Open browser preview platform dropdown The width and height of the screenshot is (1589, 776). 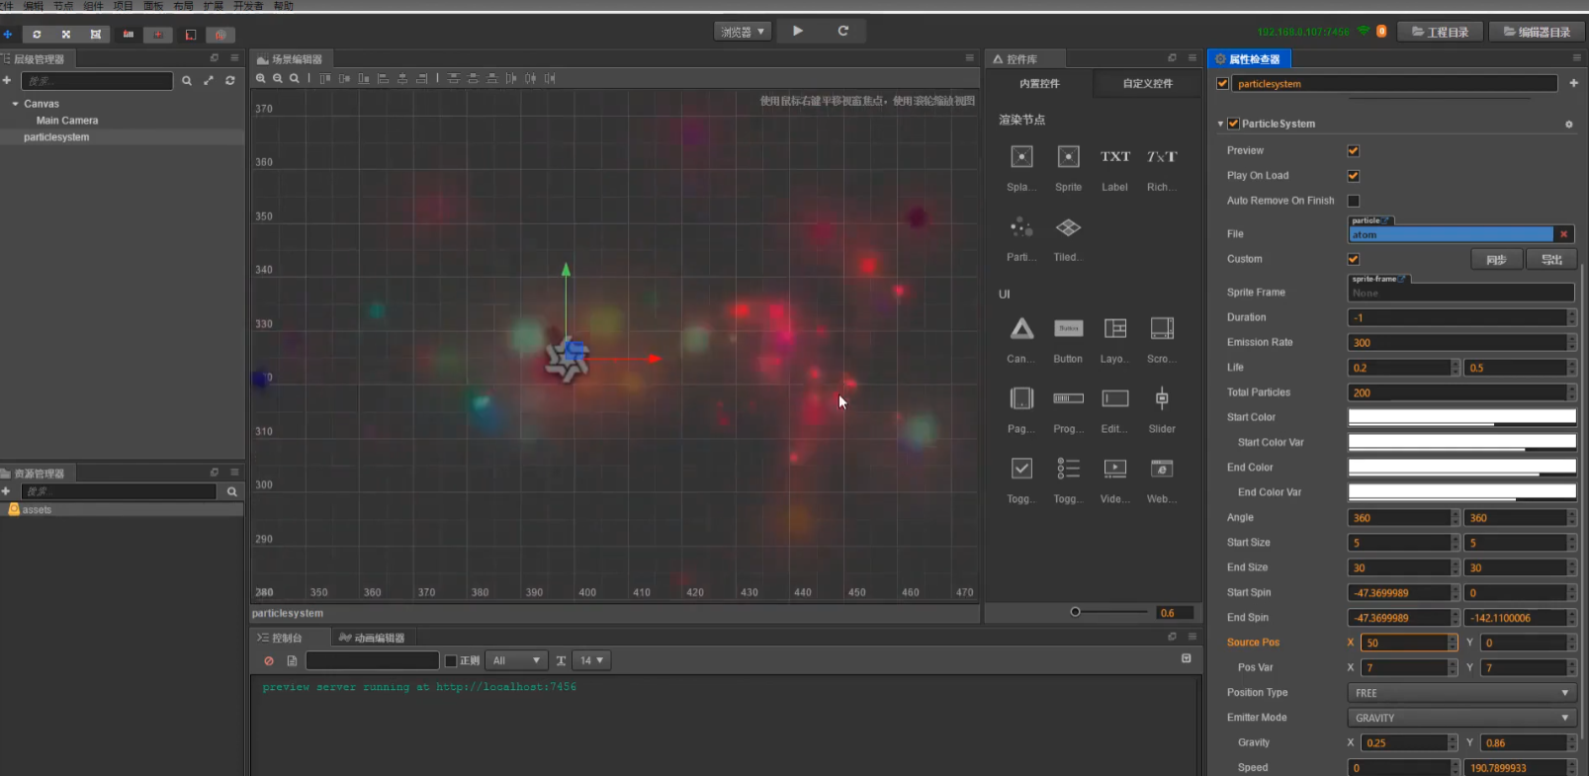click(743, 32)
